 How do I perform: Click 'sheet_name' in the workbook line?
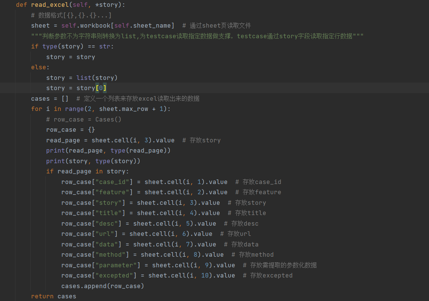(152, 26)
